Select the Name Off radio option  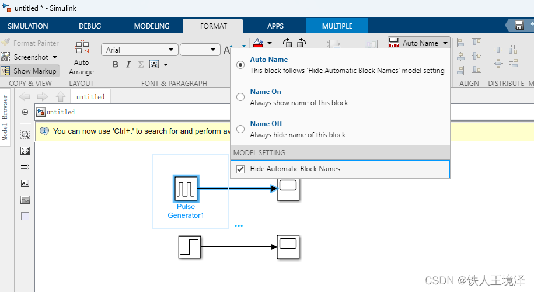tap(240, 129)
